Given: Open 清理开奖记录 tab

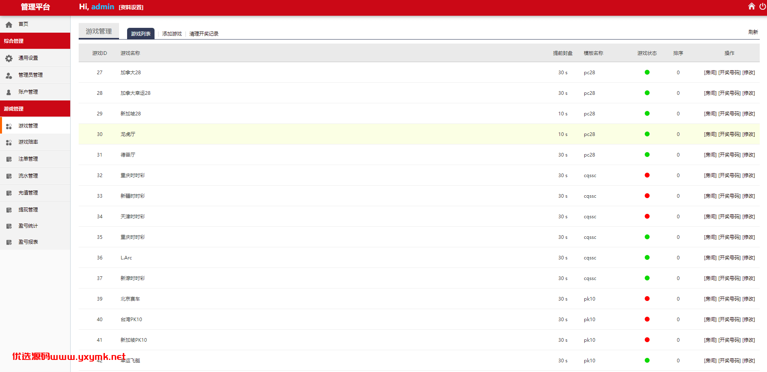Looking at the screenshot, I should (204, 34).
